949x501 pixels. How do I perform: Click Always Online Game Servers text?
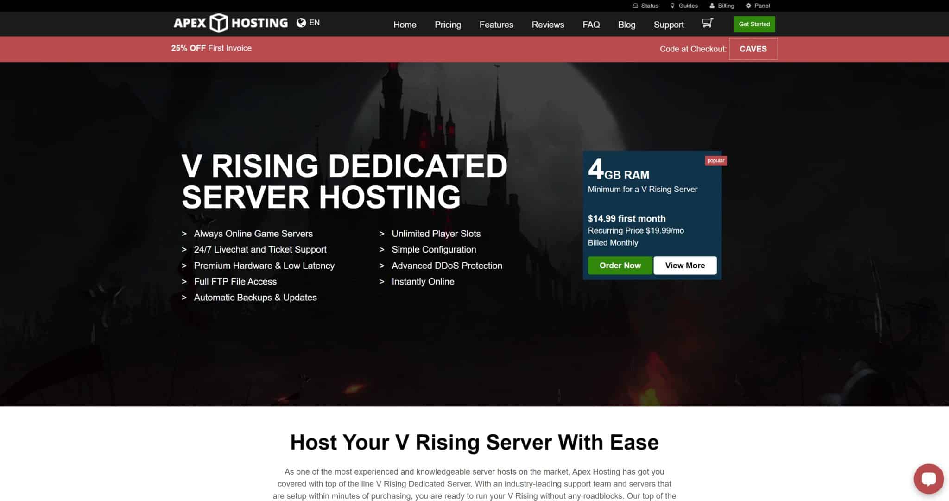click(x=253, y=234)
